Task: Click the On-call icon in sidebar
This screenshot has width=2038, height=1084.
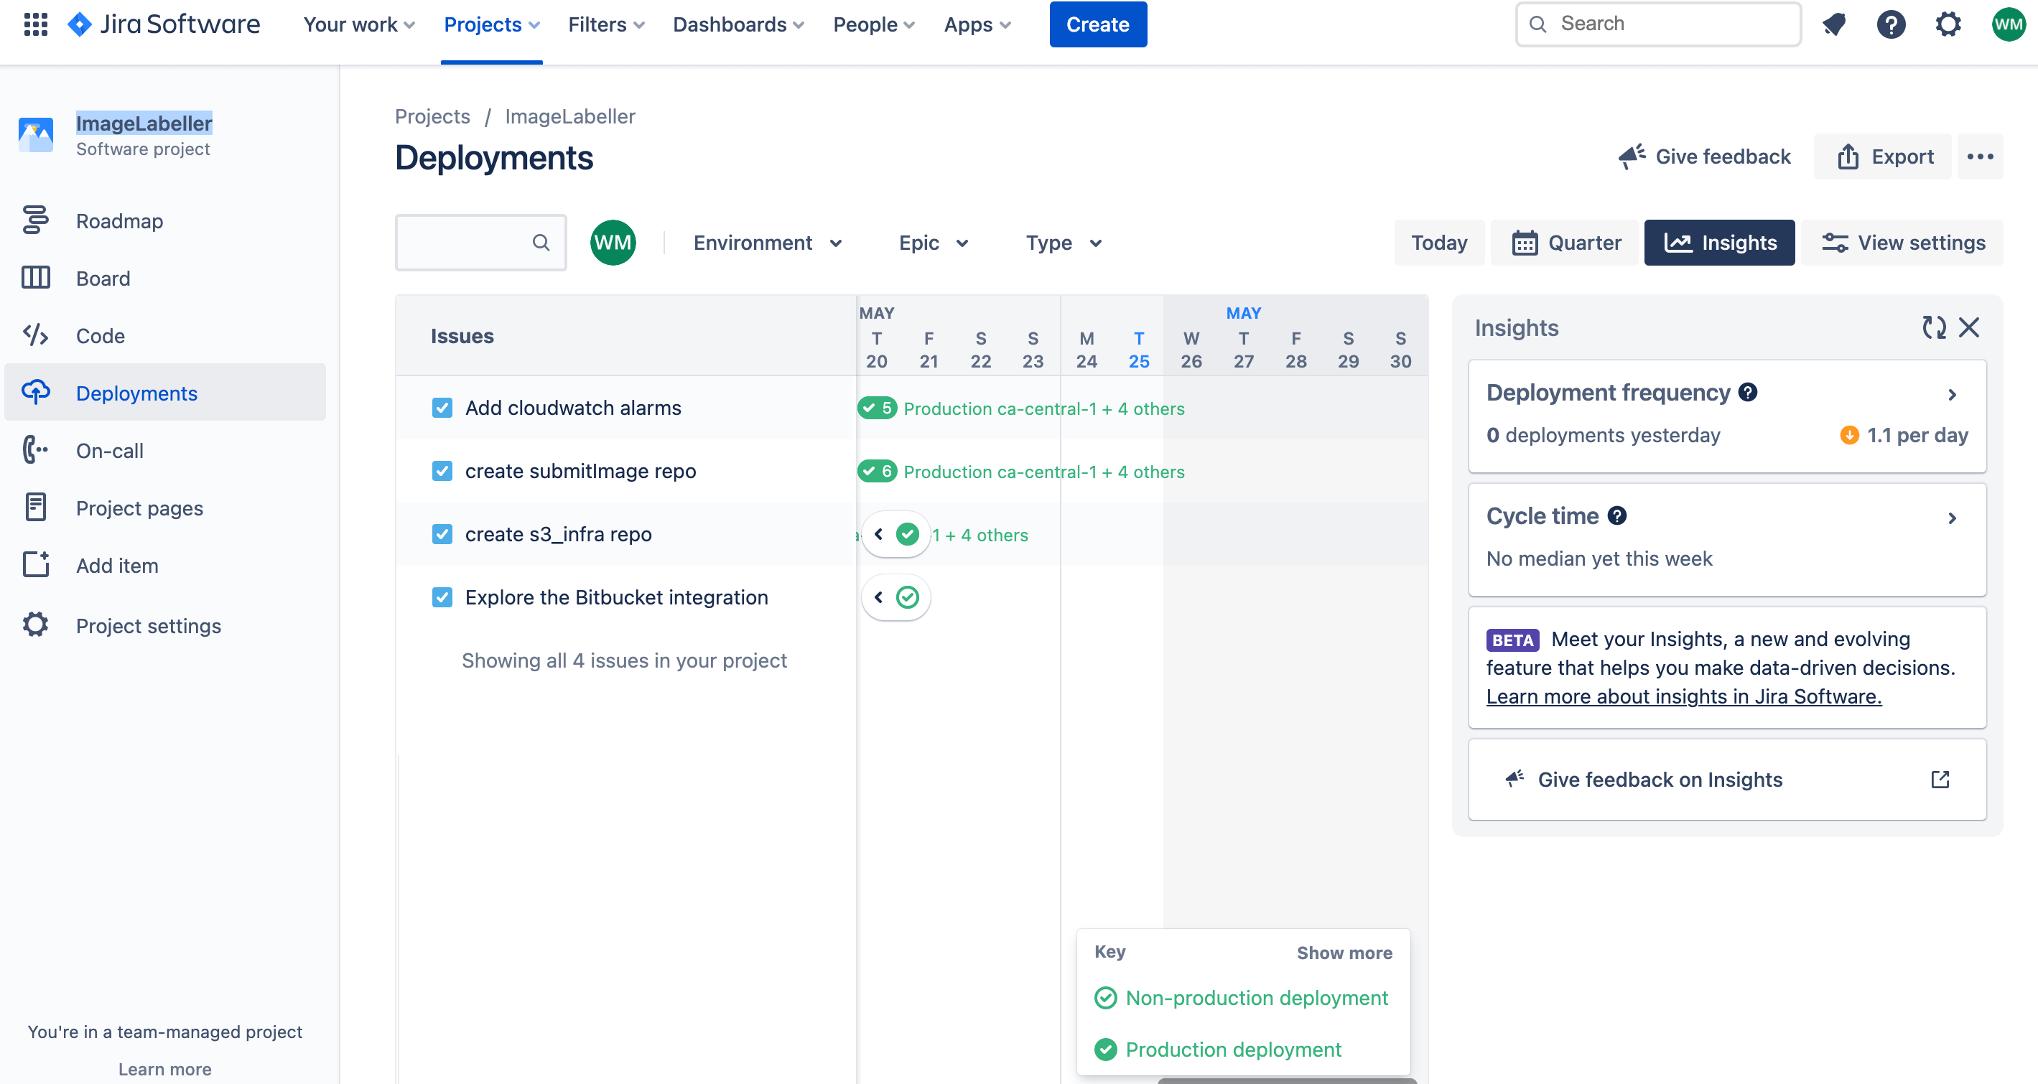Action: (x=37, y=450)
